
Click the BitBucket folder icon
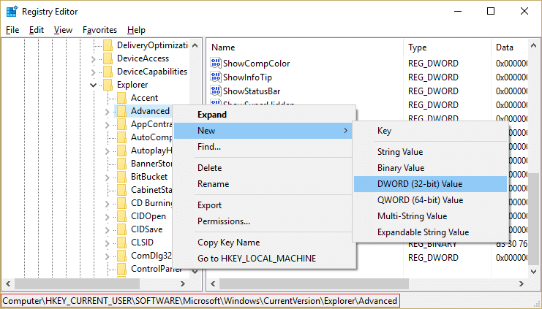tap(121, 177)
